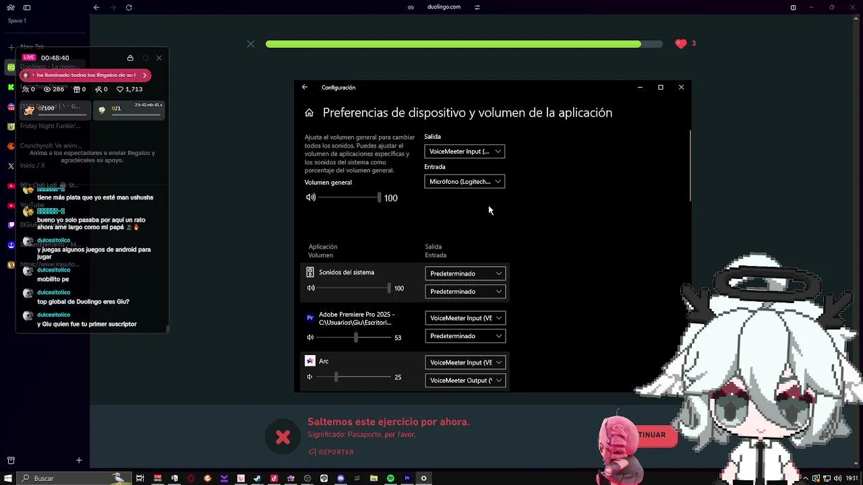The width and height of the screenshot is (863, 485).
Task: Click the Arc app icon in list
Action: [x=310, y=361]
